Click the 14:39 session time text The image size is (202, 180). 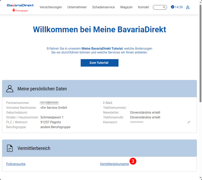point(179,7)
